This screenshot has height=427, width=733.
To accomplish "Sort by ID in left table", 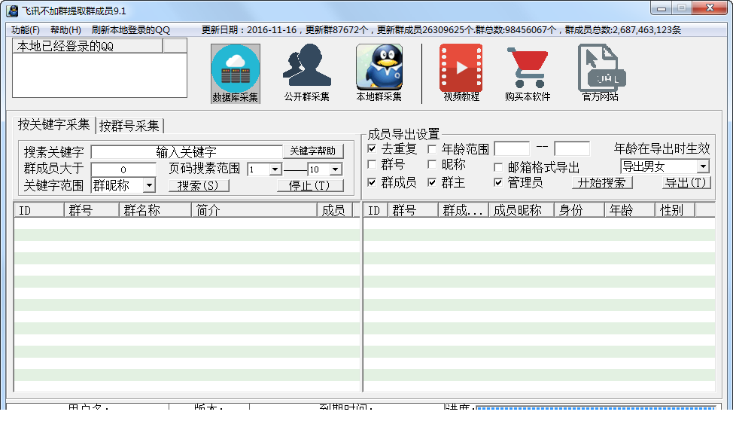I will coord(39,210).
